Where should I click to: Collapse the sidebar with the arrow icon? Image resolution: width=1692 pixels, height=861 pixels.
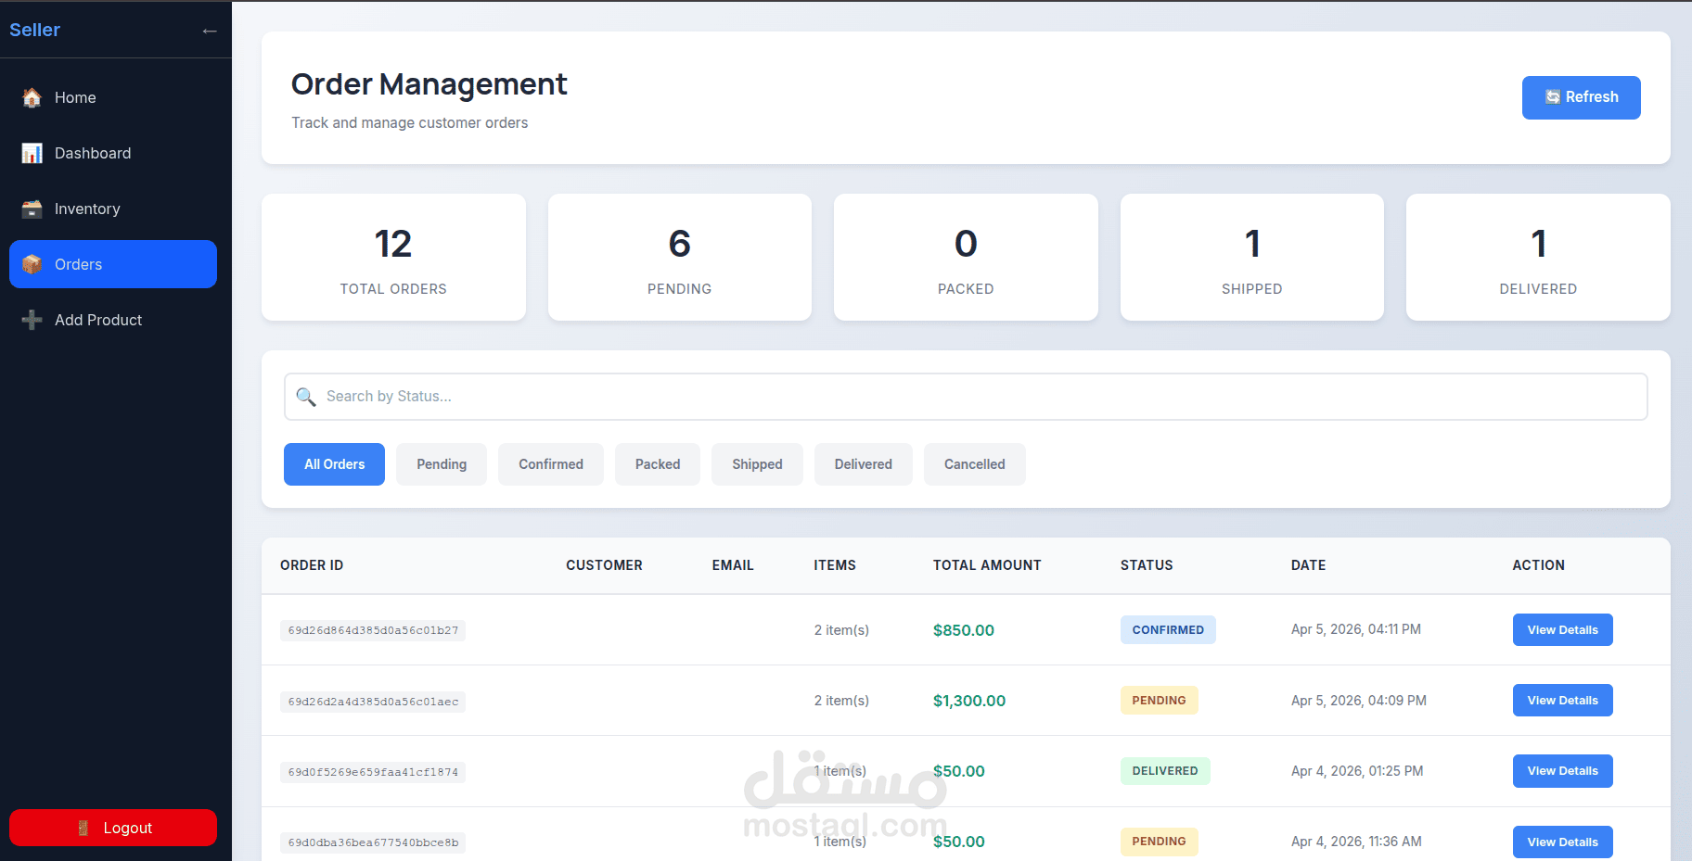210,31
